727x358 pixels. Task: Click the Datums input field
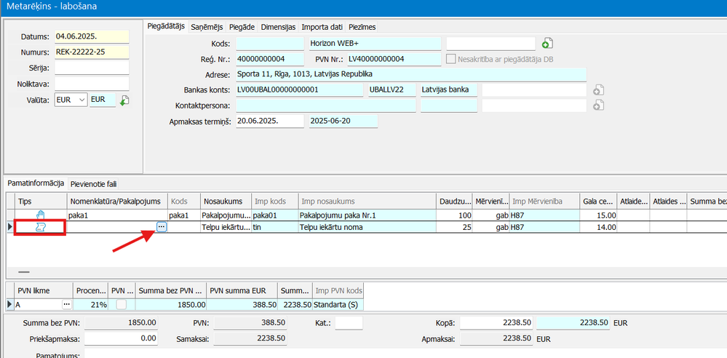[91, 36]
